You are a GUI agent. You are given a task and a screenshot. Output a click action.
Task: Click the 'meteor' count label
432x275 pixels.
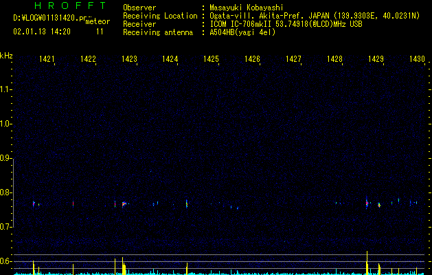pos(98,21)
